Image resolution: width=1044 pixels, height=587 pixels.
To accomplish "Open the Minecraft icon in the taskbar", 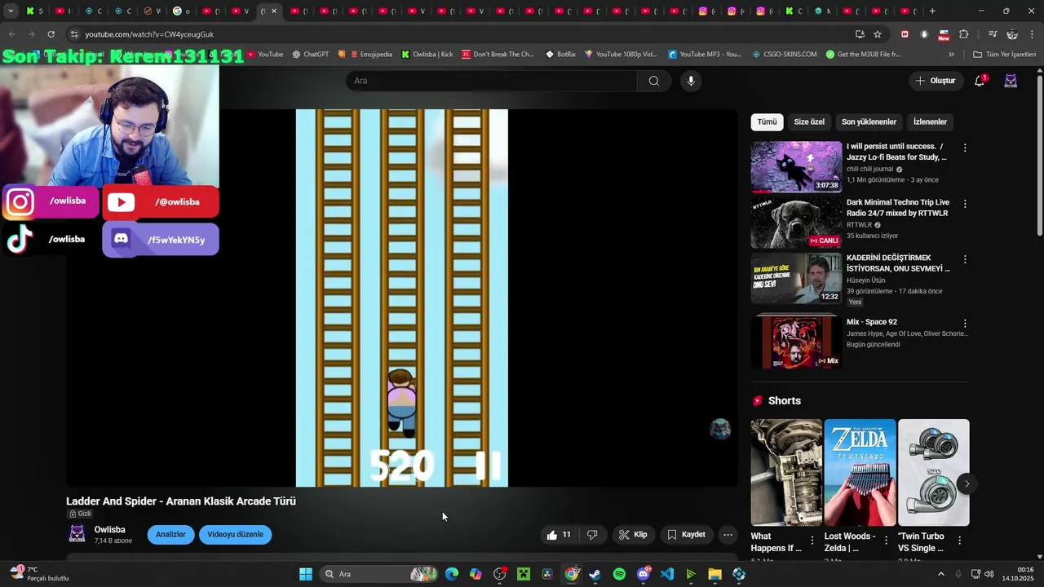I will click(524, 574).
